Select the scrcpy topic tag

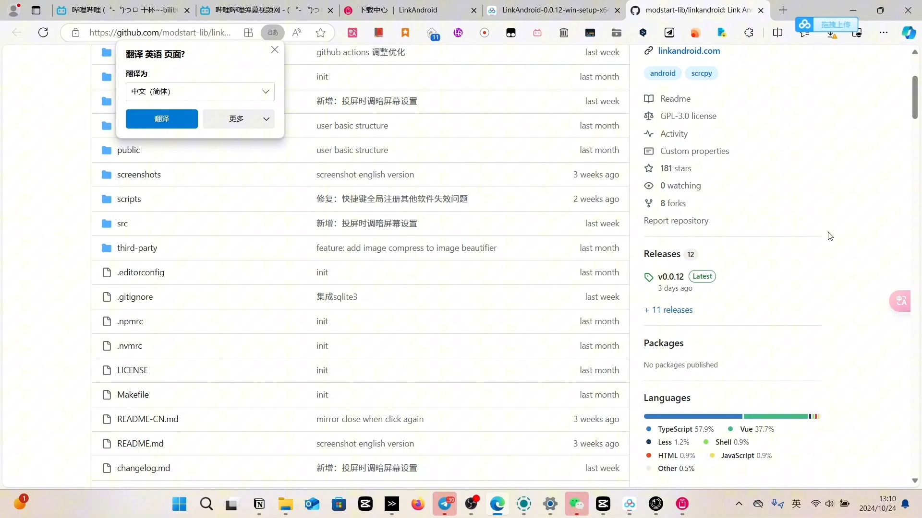702,73
